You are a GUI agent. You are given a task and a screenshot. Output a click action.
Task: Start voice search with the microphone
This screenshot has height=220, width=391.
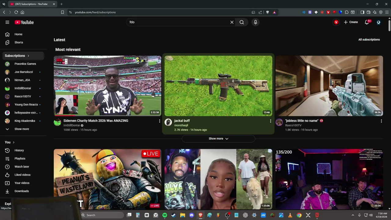[x=255, y=22]
